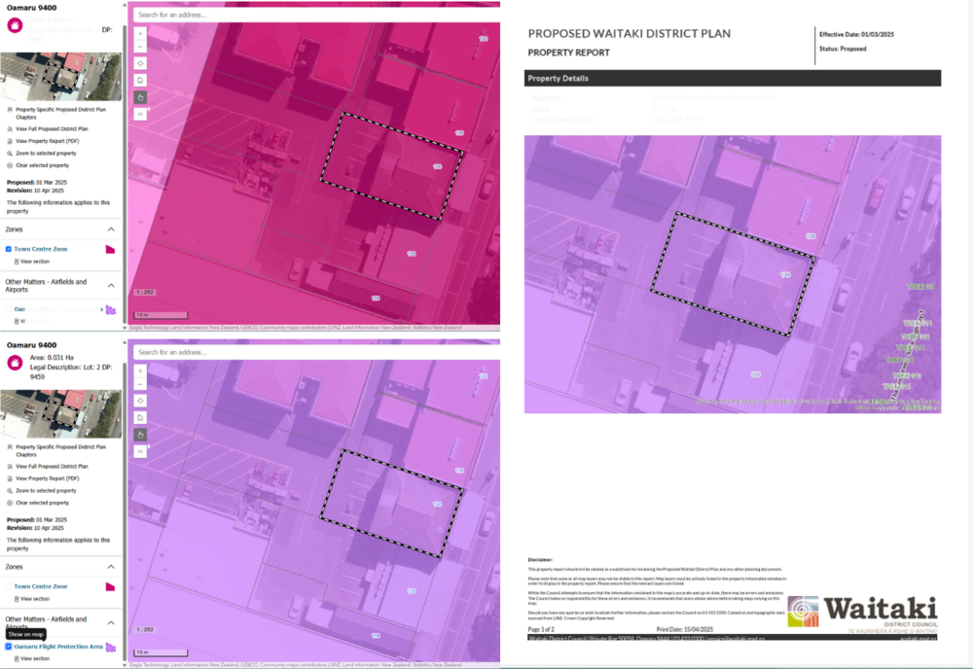Uncheck Town Centre Zone in top panel
The width and height of the screenshot is (973, 669).
(10, 249)
